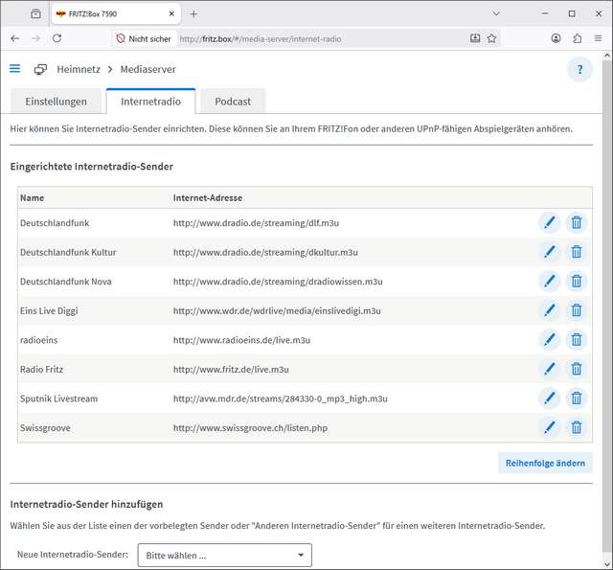Image resolution: width=613 pixels, height=570 pixels.
Task: Open the recent tabs view icon
Action: 35,14
